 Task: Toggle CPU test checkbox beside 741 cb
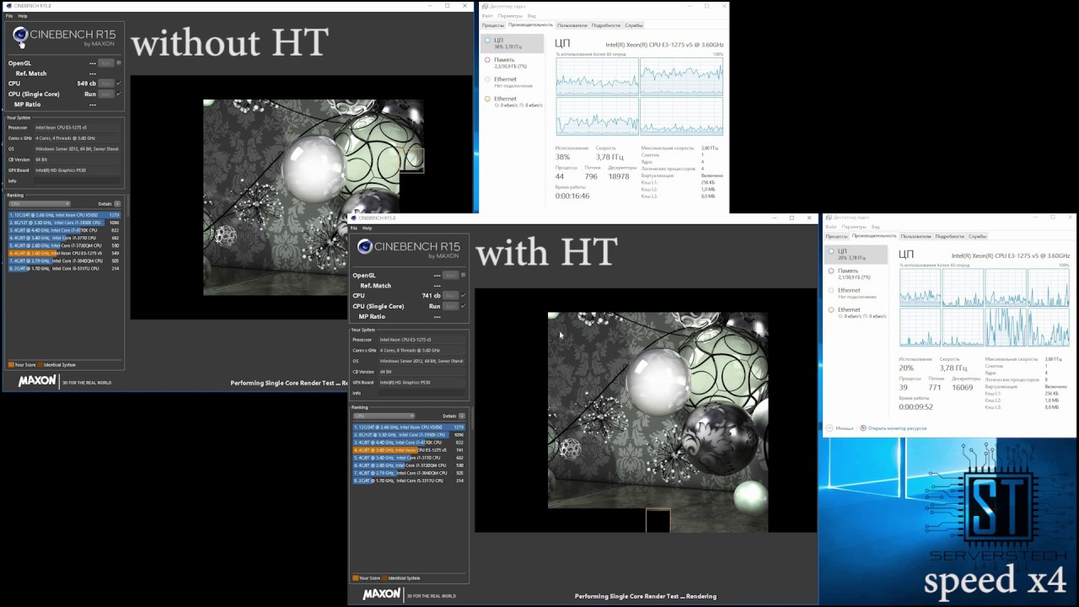click(463, 296)
